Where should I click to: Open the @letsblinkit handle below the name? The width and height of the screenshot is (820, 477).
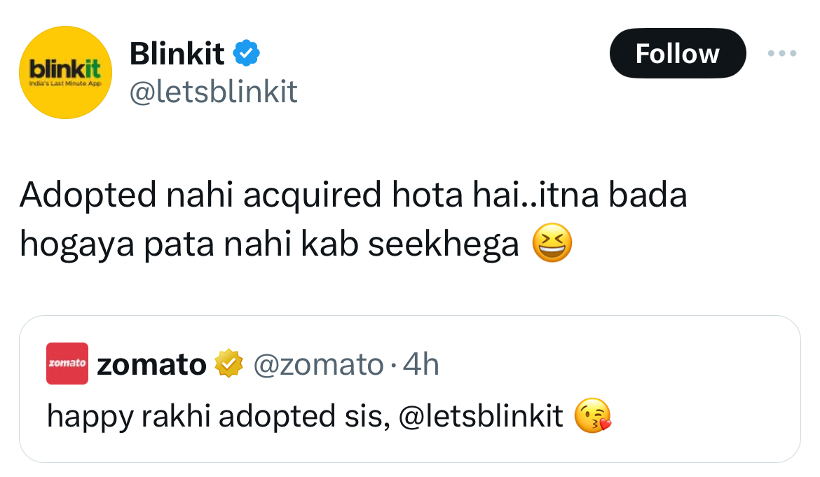click(x=213, y=92)
